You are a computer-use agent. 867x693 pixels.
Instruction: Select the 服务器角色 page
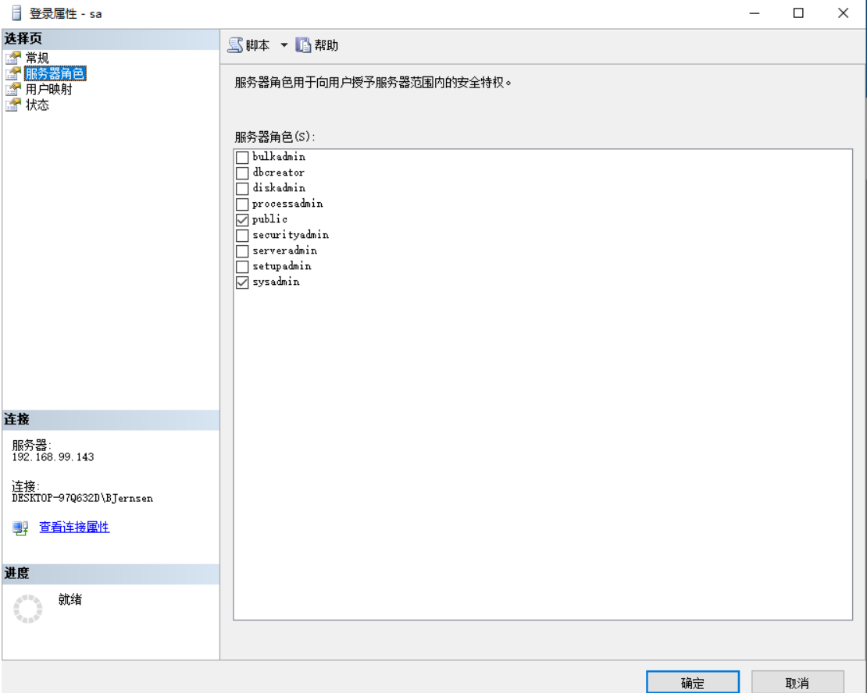[55, 73]
